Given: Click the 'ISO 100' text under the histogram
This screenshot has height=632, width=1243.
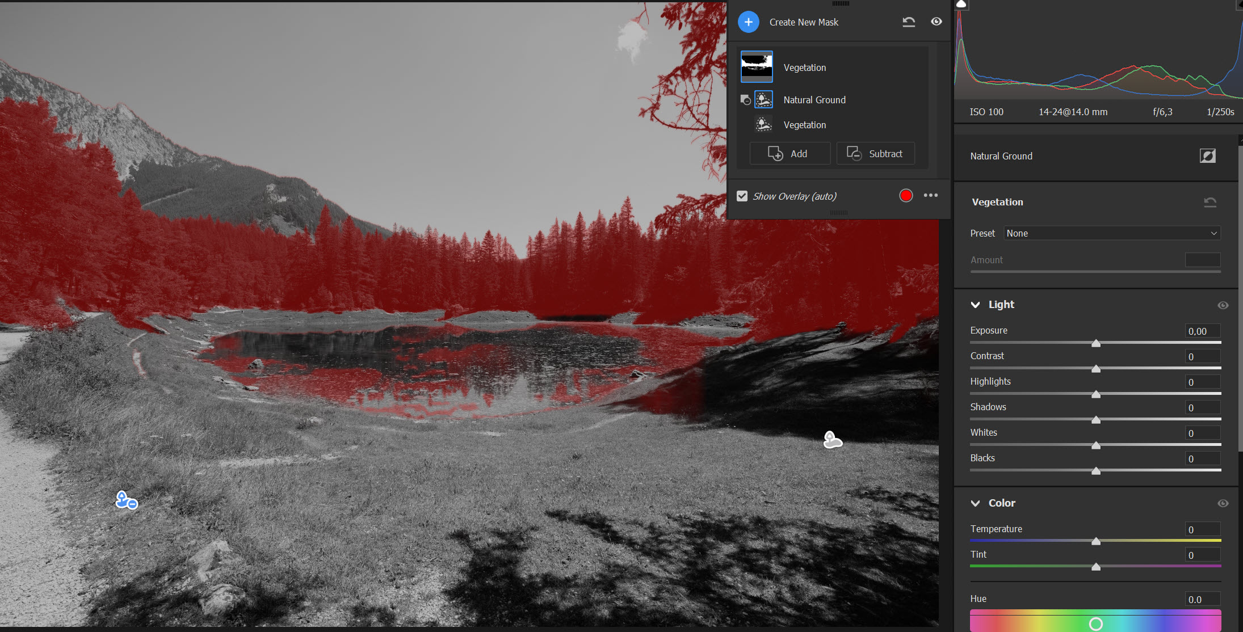Looking at the screenshot, I should (986, 112).
